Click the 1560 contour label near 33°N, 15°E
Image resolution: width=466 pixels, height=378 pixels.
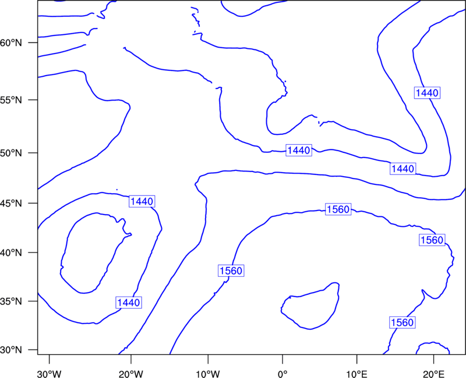402,322
